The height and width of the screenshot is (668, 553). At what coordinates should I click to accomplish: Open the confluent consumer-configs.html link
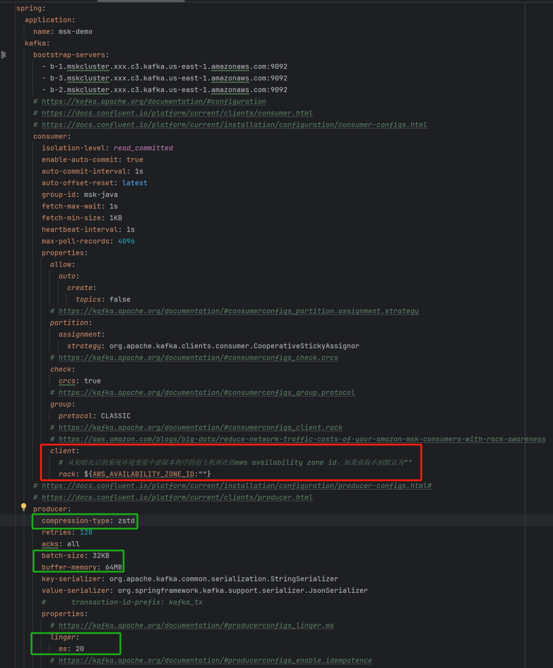point(234,125)
